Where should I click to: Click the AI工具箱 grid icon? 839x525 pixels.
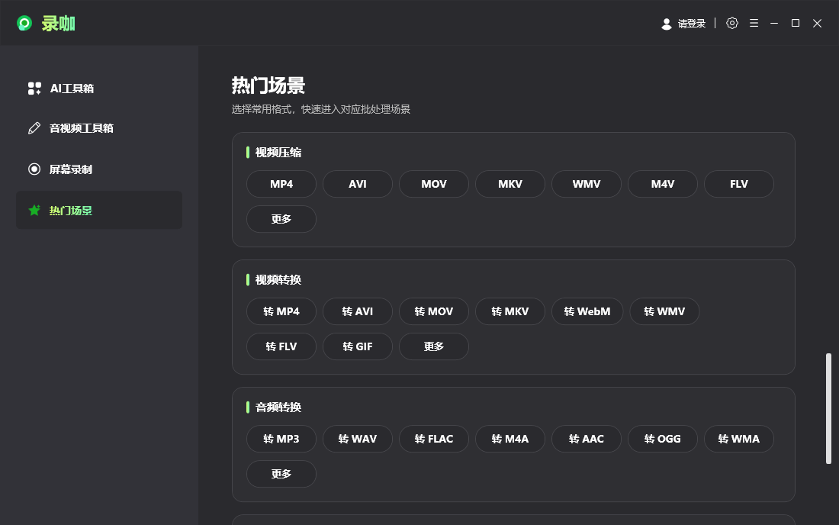[x=34, y=89]
